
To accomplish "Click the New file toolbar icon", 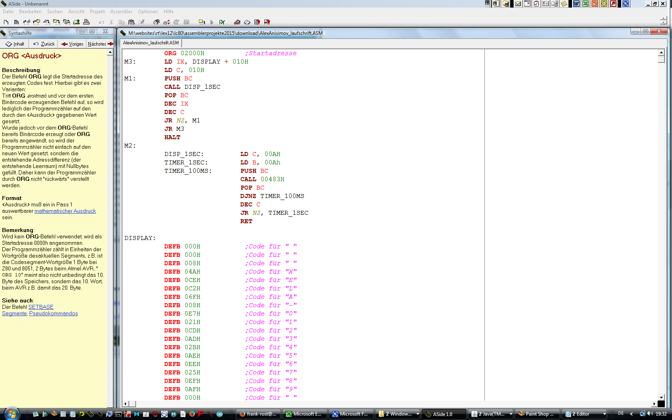I will tap(6, 22).
